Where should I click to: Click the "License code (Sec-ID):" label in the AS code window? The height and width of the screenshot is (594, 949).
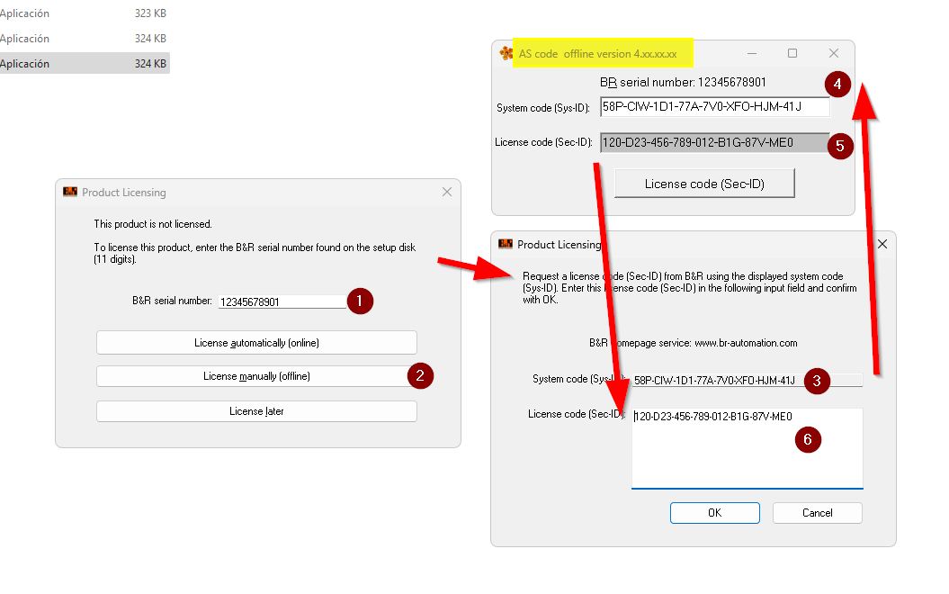pos(543,142)
